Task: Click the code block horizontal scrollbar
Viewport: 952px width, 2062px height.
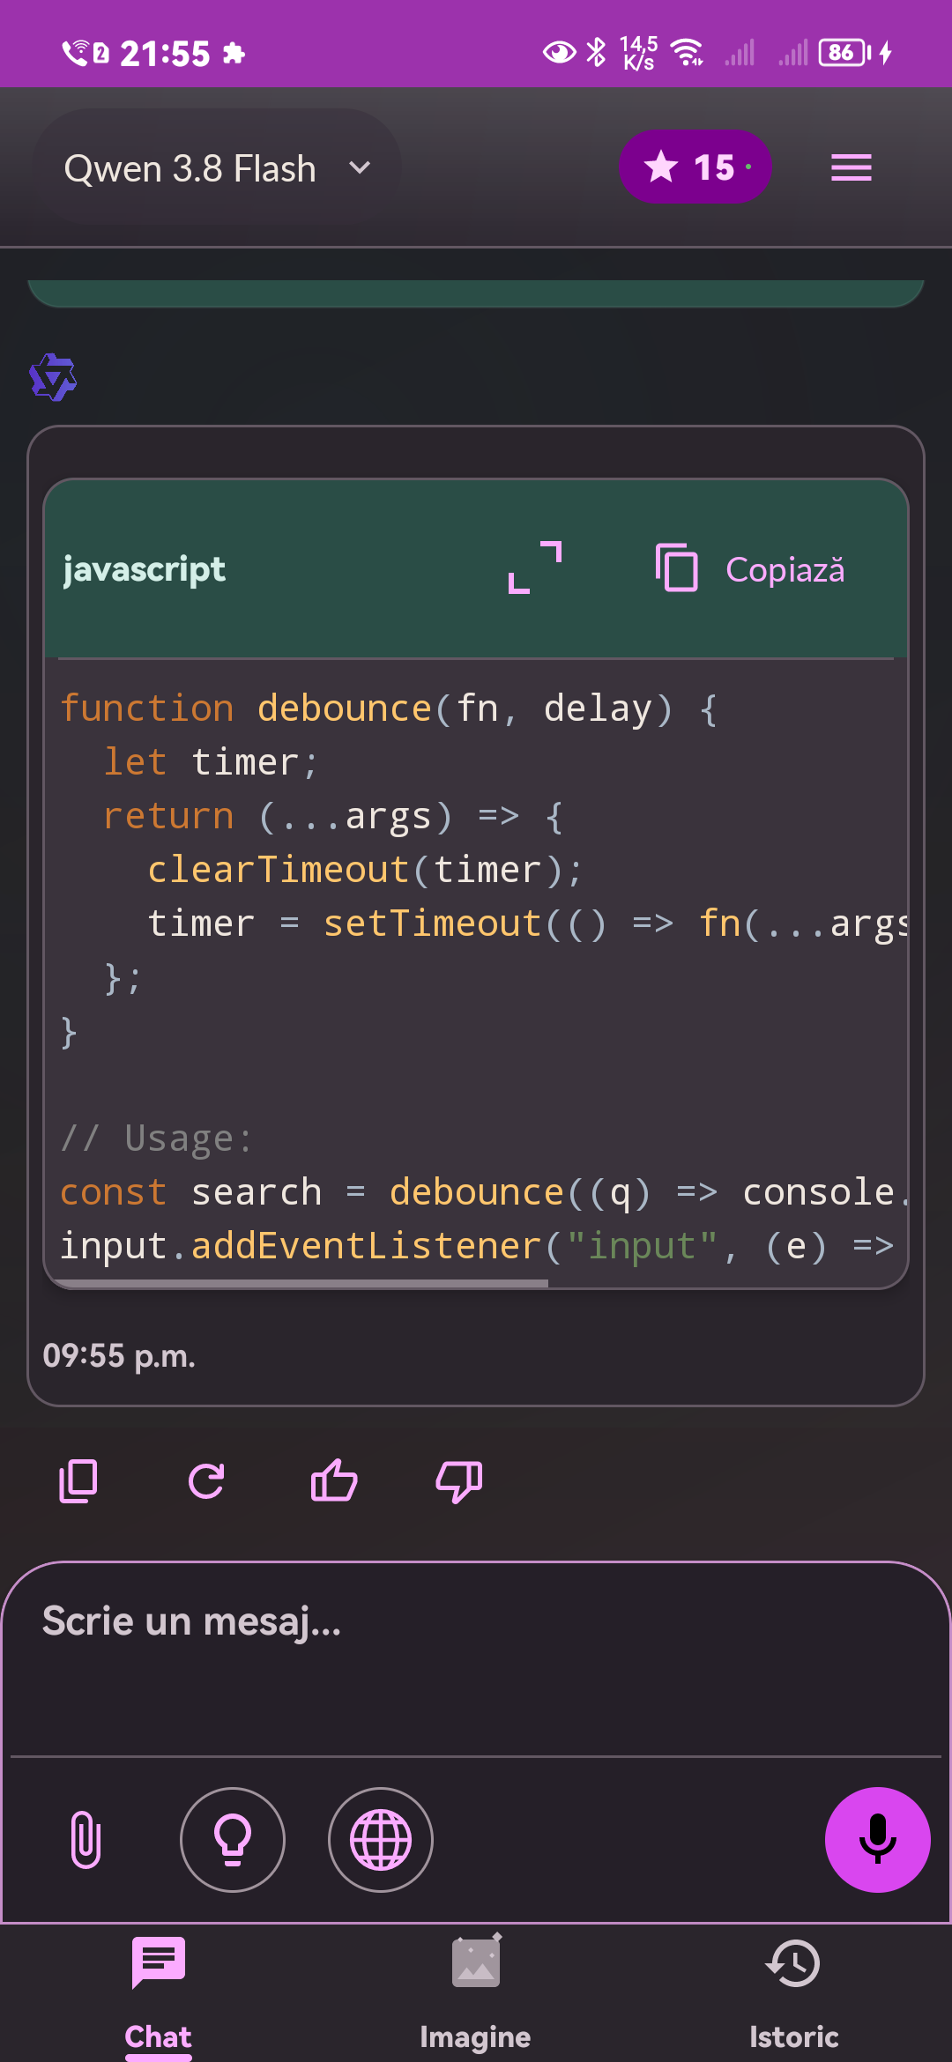Action: pyautogui.click(x=301, y=1284)
